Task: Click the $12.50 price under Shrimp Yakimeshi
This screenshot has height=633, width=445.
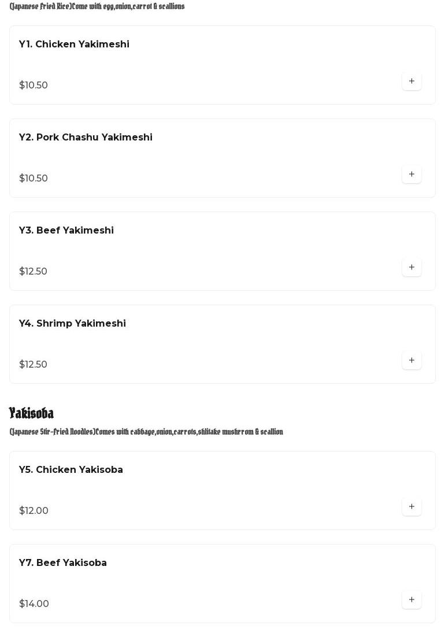Action: (x=34, y=365)
